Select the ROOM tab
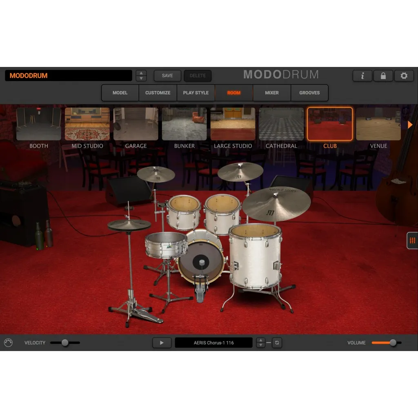The height and width of the screenshot is (418, 418). click(234, 93)
